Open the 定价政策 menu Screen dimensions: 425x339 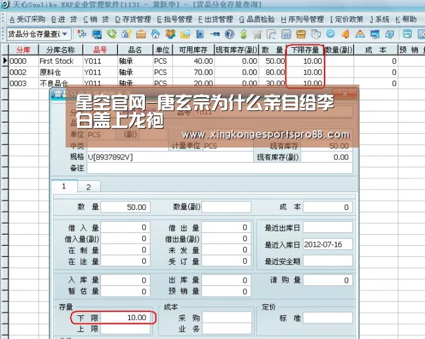(347, 20)
